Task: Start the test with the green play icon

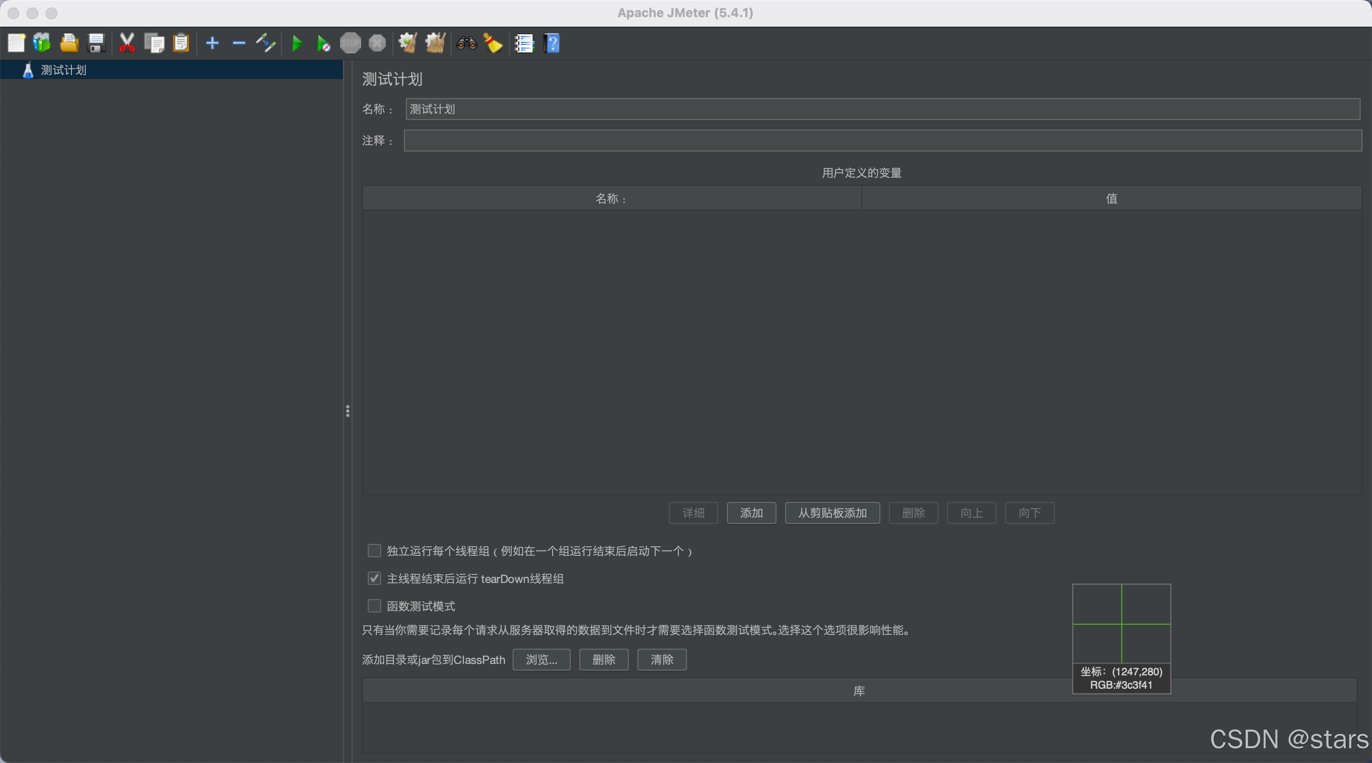Action: pos(297,43)
